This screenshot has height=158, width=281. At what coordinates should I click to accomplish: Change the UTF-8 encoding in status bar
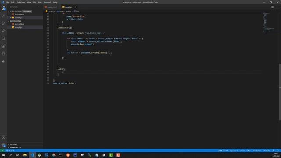[242, 151]
